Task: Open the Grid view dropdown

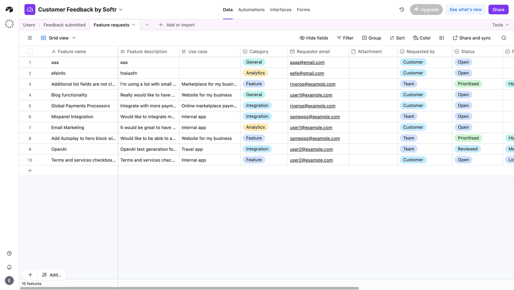Action: pyautogui.click(x=59, y=38)
